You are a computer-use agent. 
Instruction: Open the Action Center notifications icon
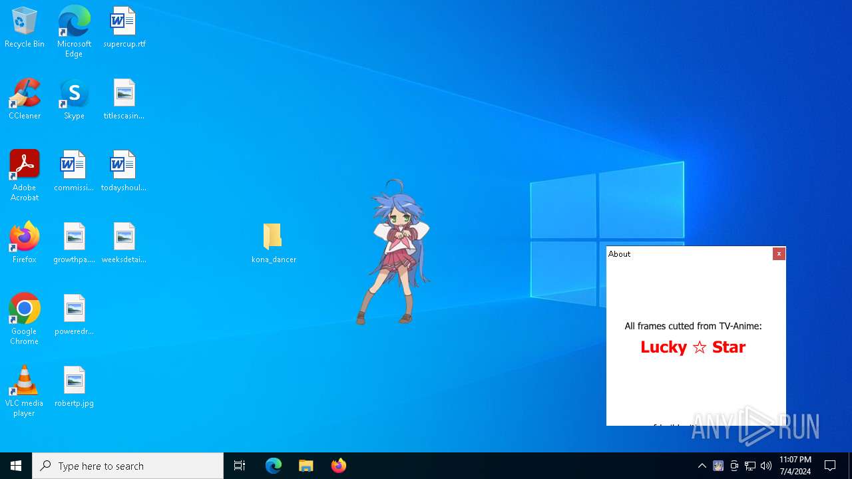(x=831, y=466)
